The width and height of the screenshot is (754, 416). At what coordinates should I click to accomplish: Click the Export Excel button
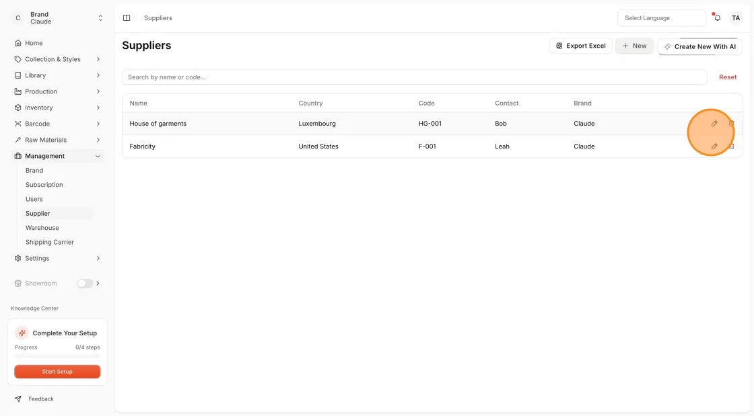(x=580, y=46)
